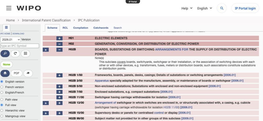This screenshot has width=263, height=121.
Task: Expand the H01 Electric Elements row
Action: pos(59,38)
